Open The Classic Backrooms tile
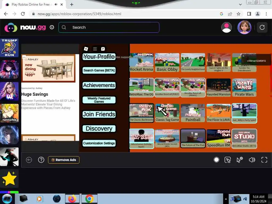This screenshot has width=272, height=204. pyautogui.click(x=141, y=113)
